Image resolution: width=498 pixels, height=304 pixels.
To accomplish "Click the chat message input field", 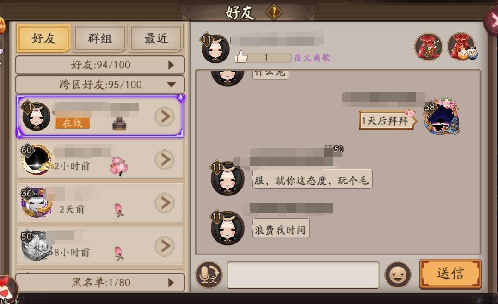I will click(x=303, y=275).
